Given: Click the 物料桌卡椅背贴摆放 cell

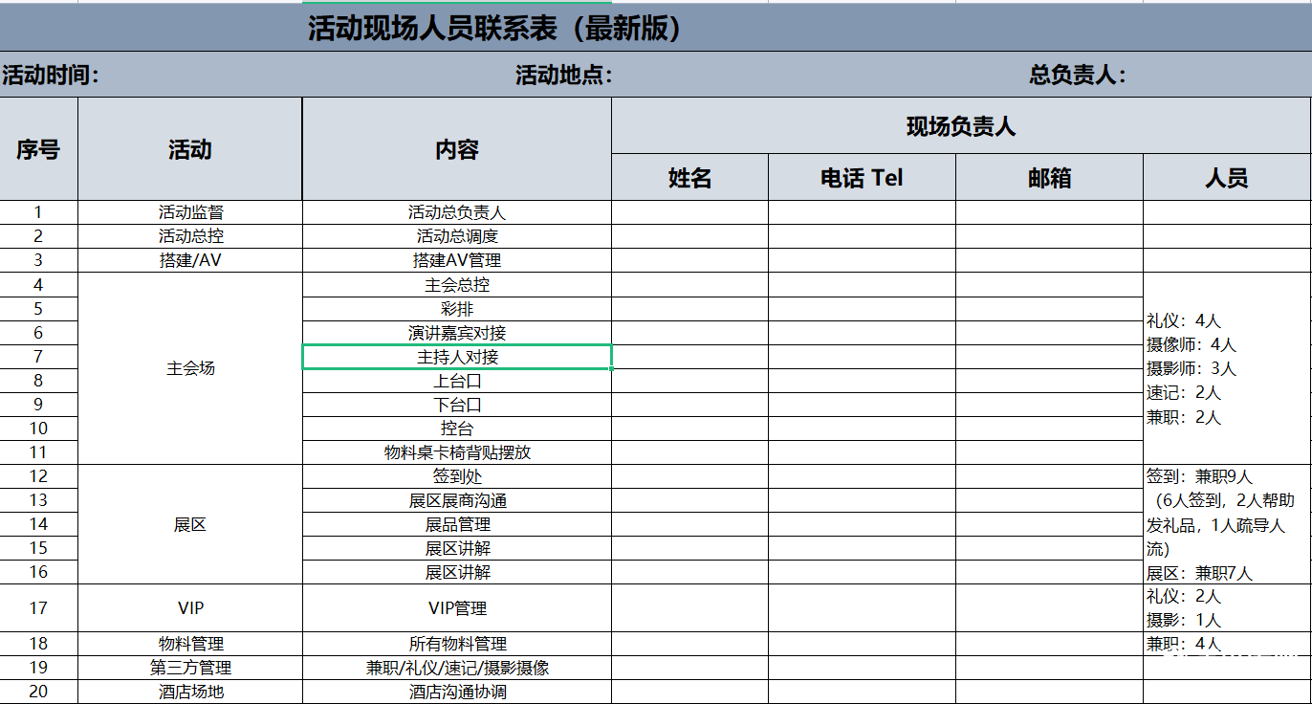Looking at the screenshot, I should point(457,452).
